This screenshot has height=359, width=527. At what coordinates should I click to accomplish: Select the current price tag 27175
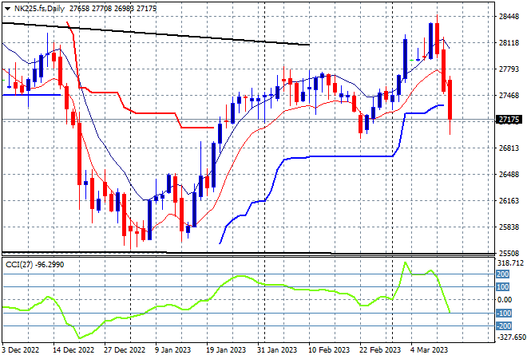[509, 119]
